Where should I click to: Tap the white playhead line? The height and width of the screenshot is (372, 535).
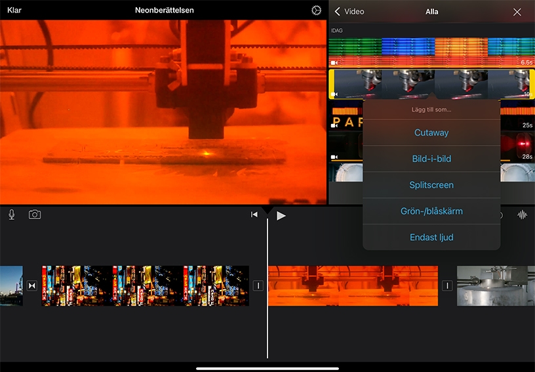[267, 289]
